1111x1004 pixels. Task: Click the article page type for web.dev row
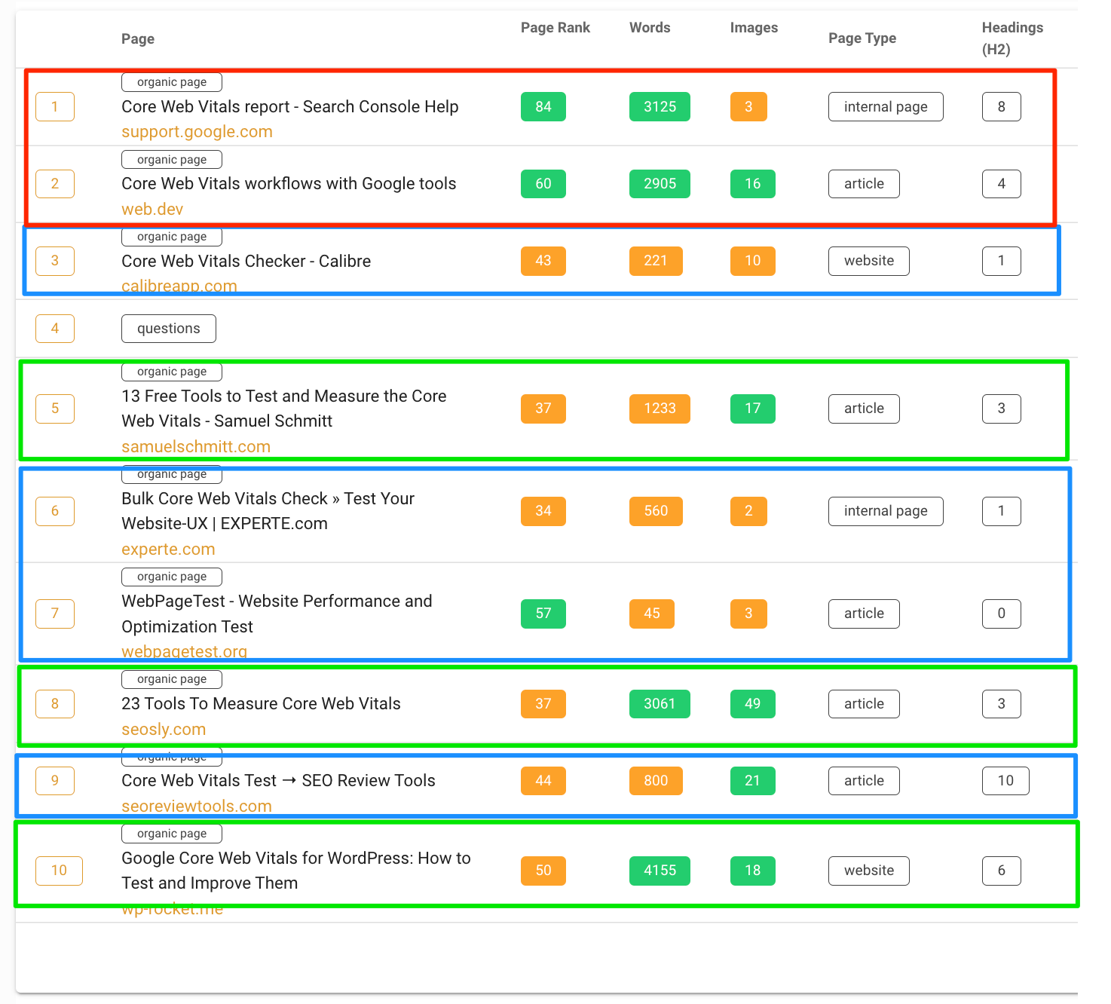click(x=864, y=184)
